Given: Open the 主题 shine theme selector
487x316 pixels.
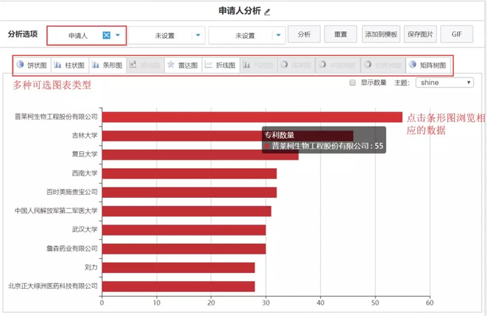Looking at the screenshot, I should [x=443, y=82].
